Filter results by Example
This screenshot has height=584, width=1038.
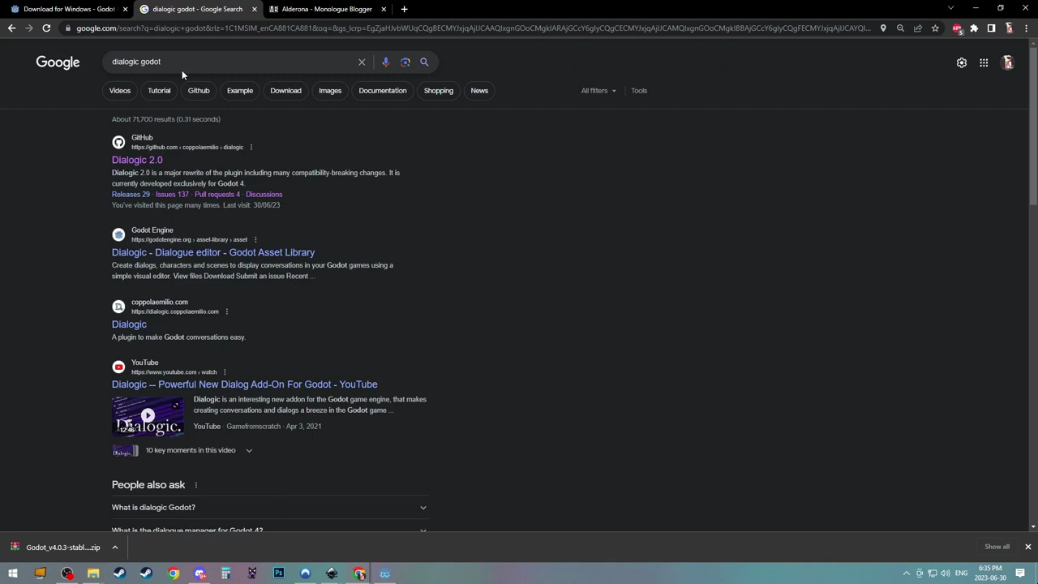(x=240, y=91)
